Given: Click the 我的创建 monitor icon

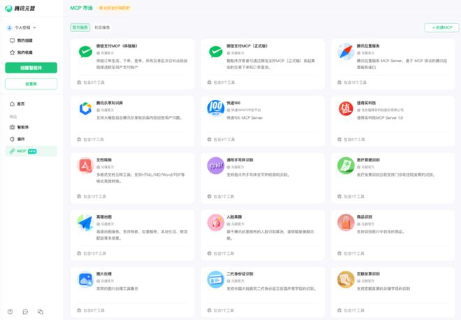Looking at the screenshot, I should click(x=12, y=41).
